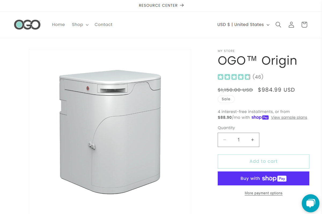Expand the currency selector chevron
Image resolution: width=322 pixels, height=214 pixels.
268,25
